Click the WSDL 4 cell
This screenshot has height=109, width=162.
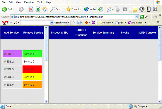coord(12,77)
